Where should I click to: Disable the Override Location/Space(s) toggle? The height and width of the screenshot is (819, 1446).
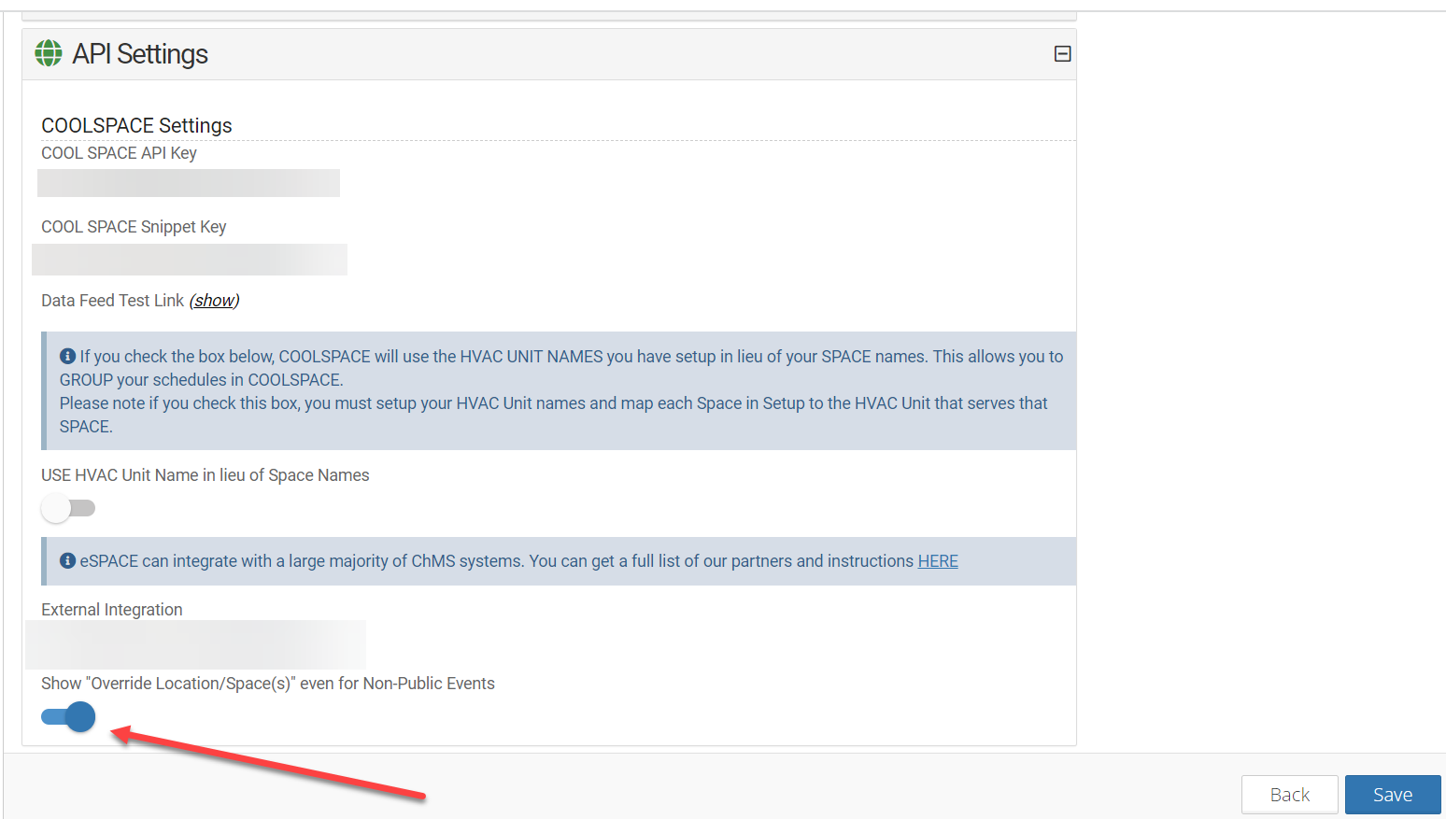pos(68,717)
